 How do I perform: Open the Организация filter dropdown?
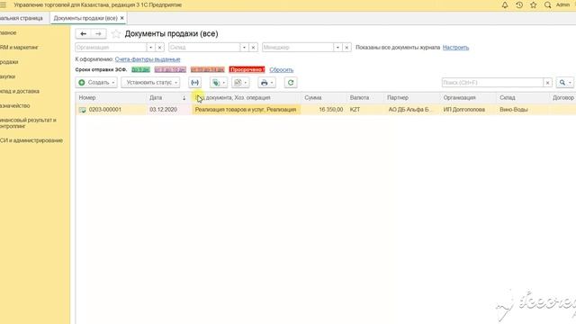(x=150, y=48)
